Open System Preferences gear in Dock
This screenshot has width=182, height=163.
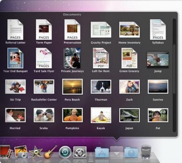coord(80,152)
